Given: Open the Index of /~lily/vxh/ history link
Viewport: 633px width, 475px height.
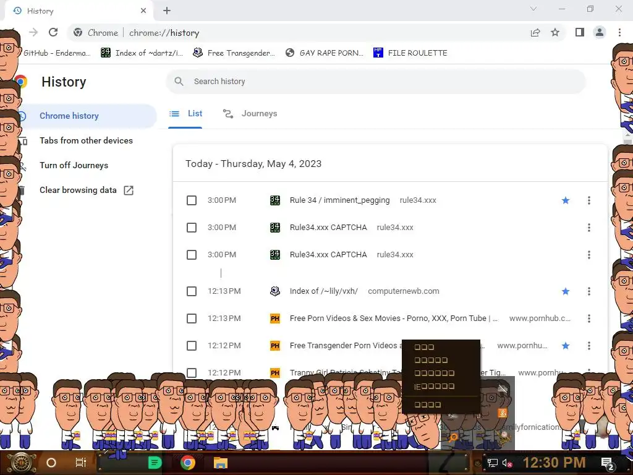Looking at the screenshot, I should pos(324,291).
